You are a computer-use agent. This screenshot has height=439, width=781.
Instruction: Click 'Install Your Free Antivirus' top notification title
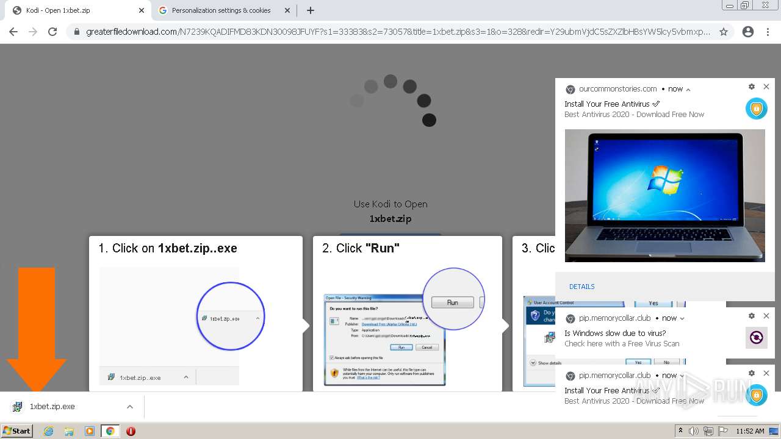point(612,104)
